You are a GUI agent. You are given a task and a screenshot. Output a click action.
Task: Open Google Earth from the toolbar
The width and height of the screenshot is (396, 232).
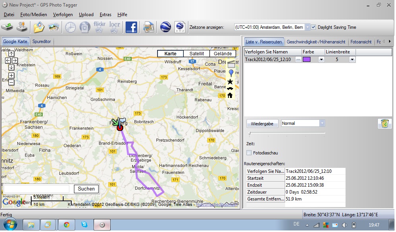click(x=165, y=27)
